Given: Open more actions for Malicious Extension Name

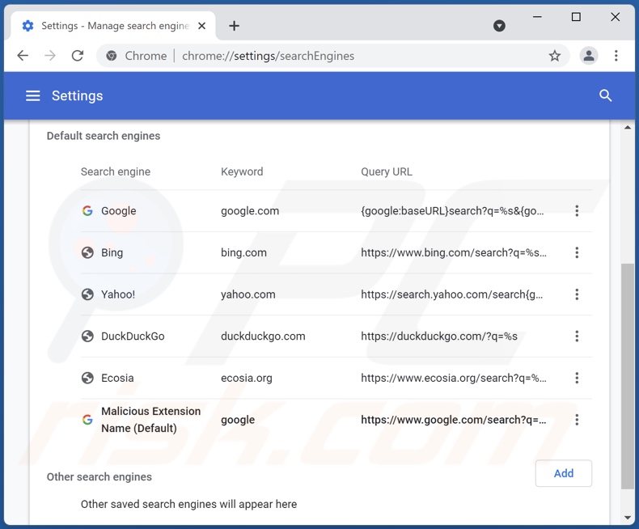Looking at the screenshot, I should (577, 419).
